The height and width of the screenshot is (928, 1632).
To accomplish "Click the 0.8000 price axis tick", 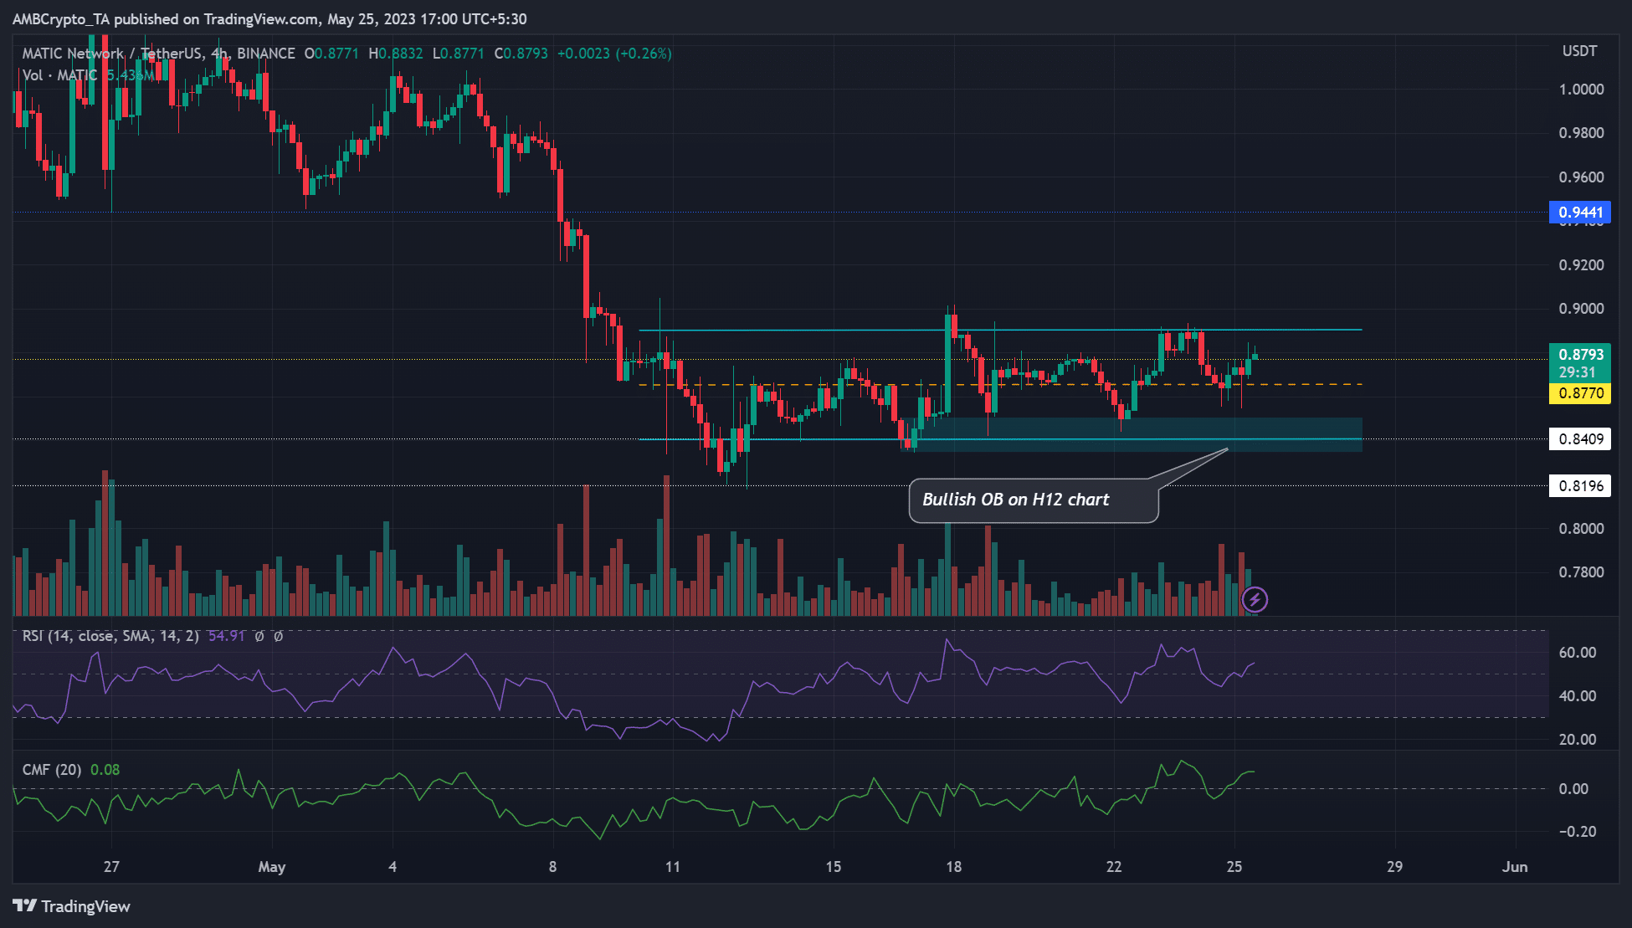I will 1581,529.
